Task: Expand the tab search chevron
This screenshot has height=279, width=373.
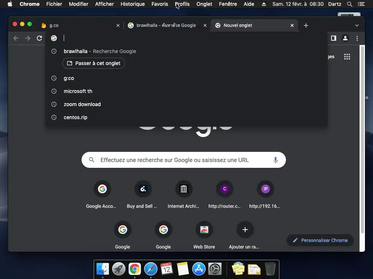Action: point(357,25)
